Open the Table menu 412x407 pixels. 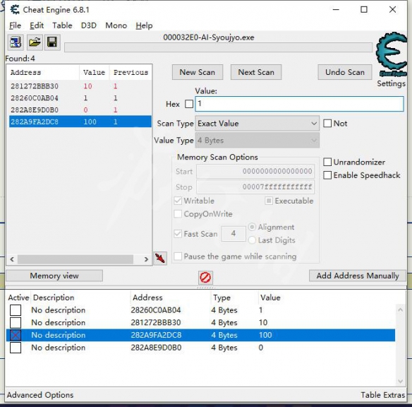(62, 25)
